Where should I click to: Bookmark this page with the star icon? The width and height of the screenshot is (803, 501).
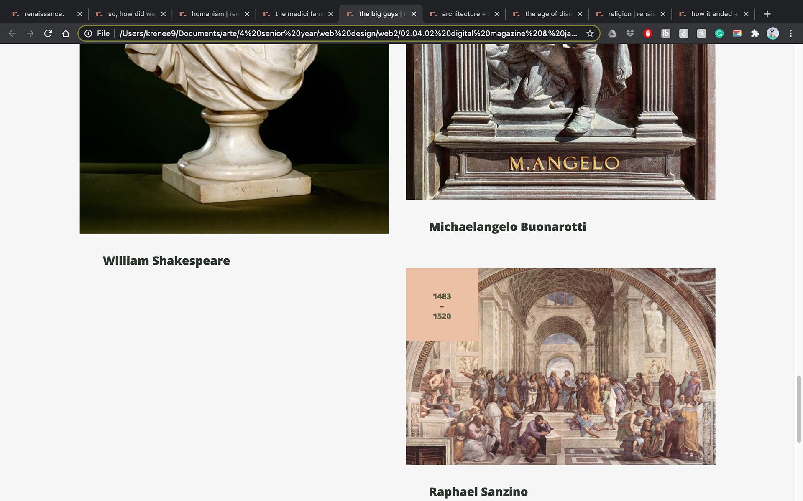click(x=590, y=33)
